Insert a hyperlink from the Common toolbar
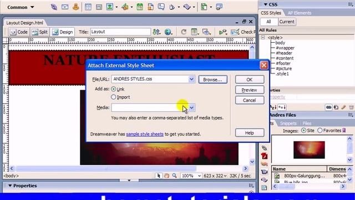Image resolution: width=355 pixels, height=200 pixels. pyautogui.click(x=54, y=7)
